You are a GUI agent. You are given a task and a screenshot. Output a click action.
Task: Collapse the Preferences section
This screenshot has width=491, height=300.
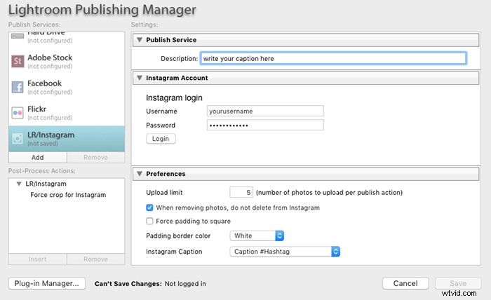point(140,174)
